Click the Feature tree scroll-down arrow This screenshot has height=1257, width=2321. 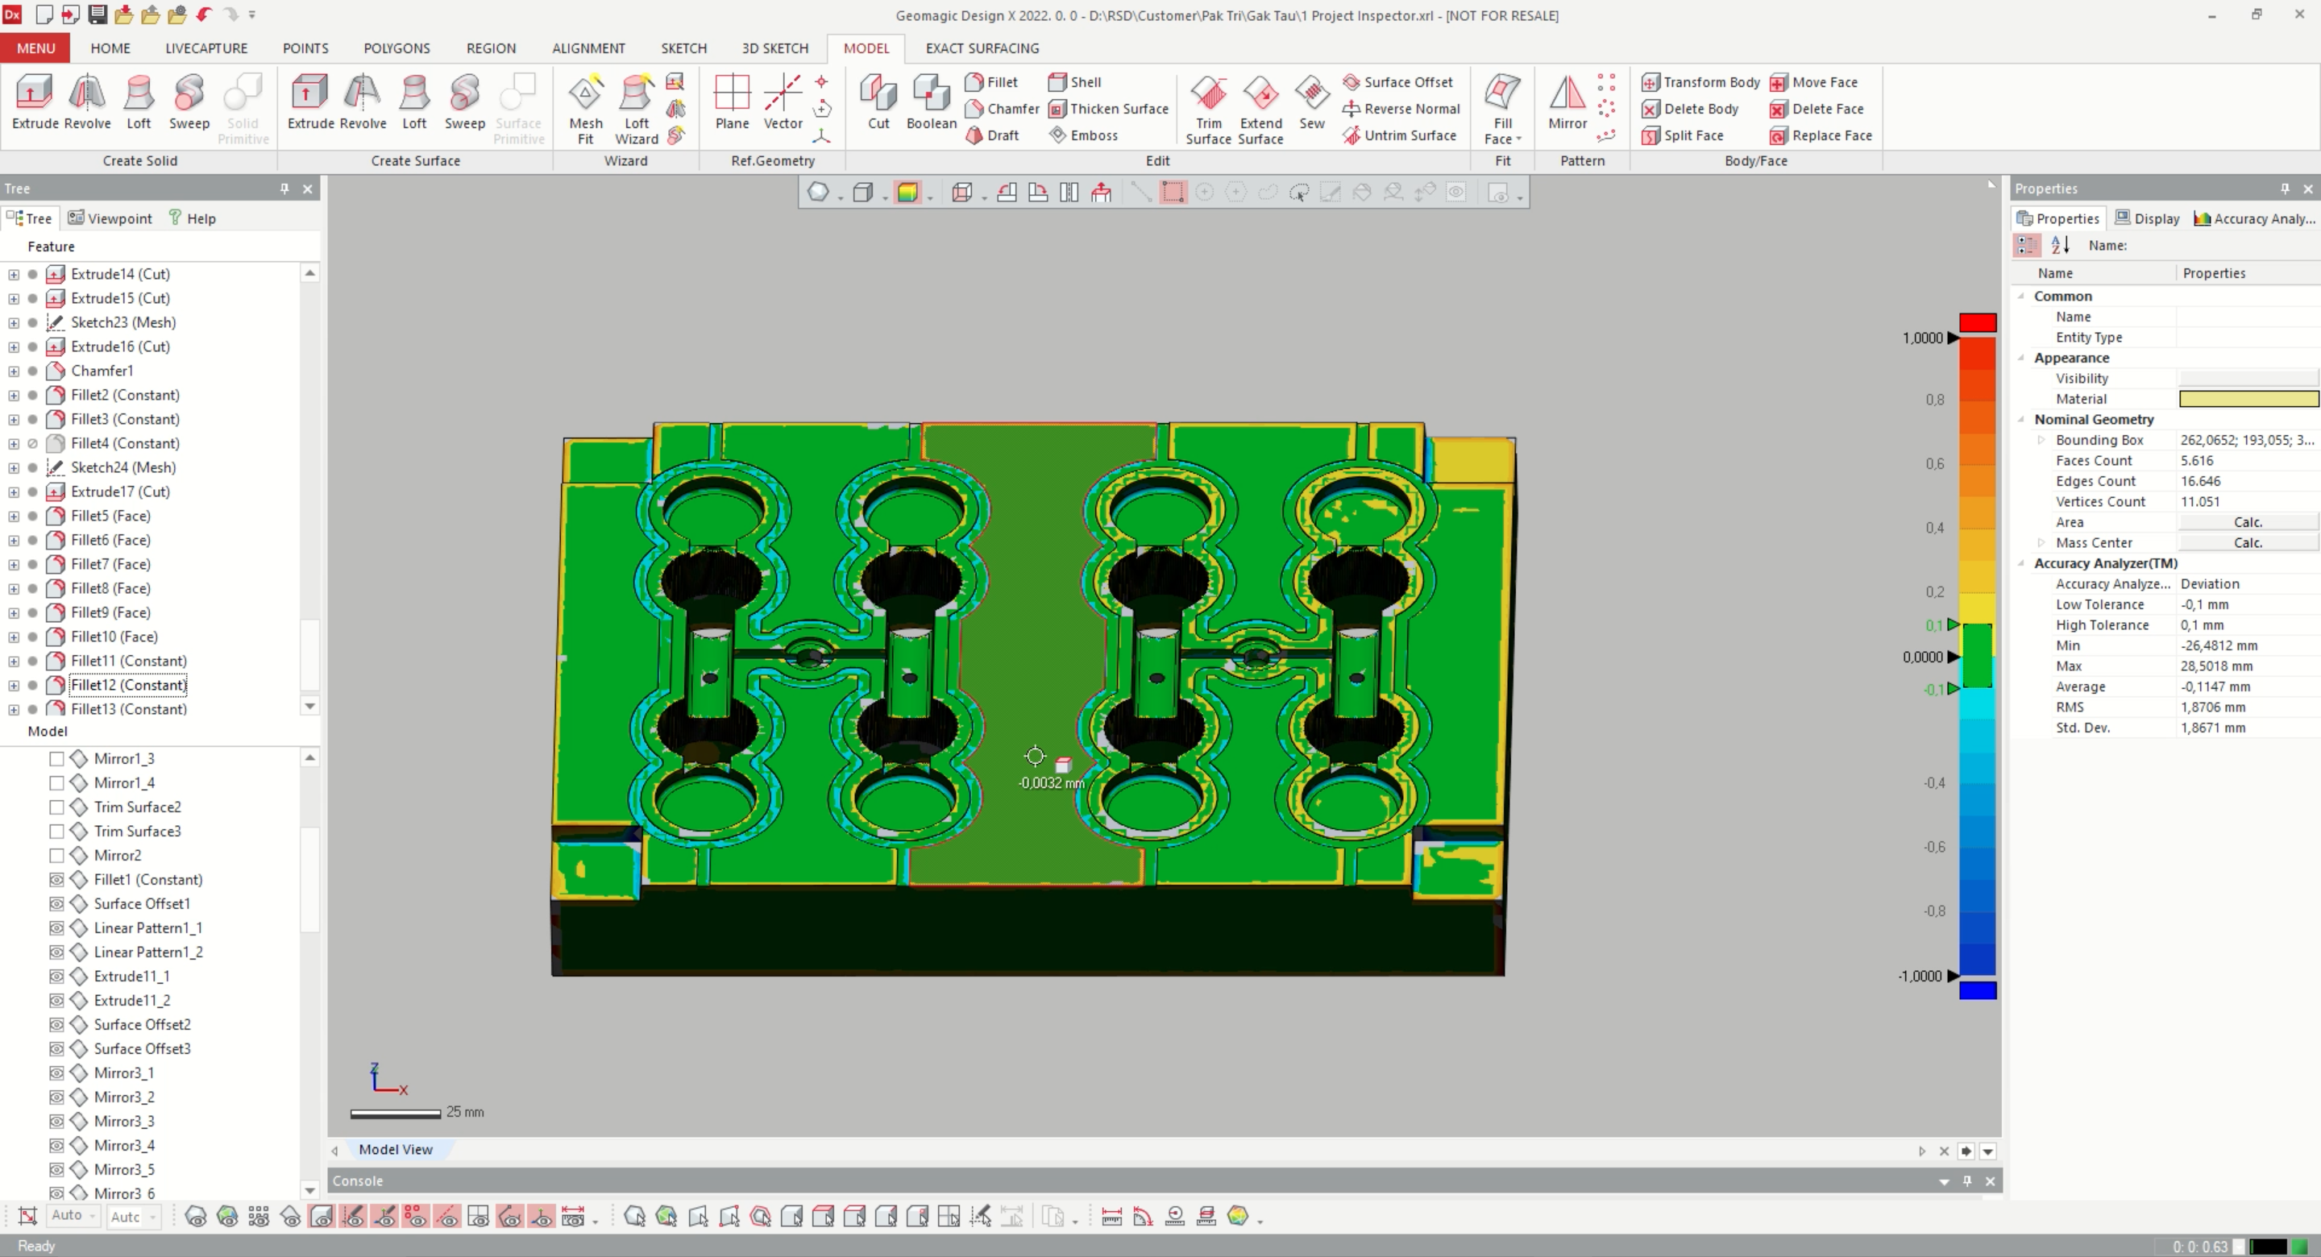(310, 707)
